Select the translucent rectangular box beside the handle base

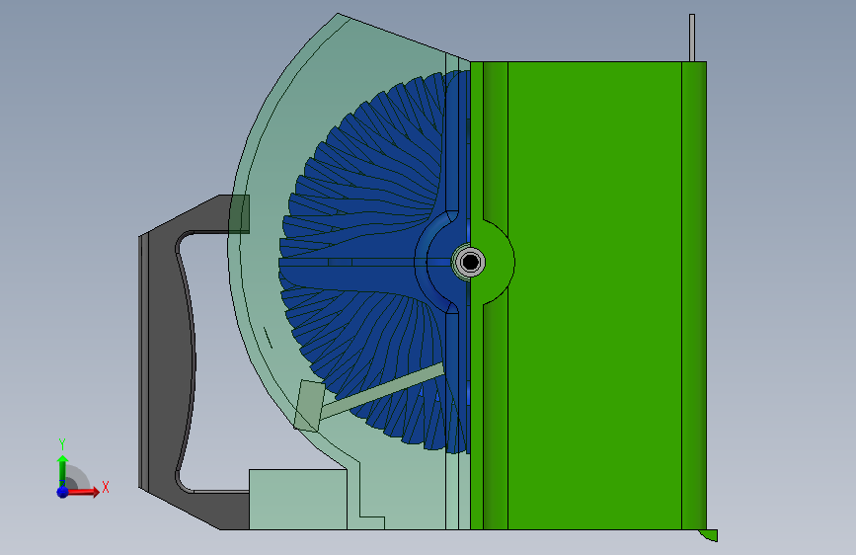pos(298,499)
